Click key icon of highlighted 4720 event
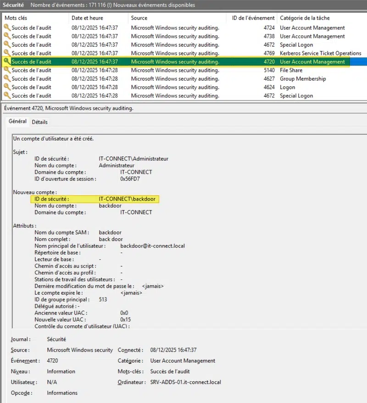 [7, 61]
